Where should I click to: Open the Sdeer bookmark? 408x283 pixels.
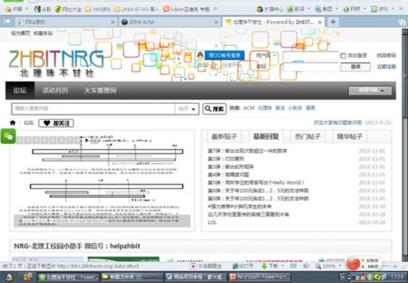click(x=186, y=10)
